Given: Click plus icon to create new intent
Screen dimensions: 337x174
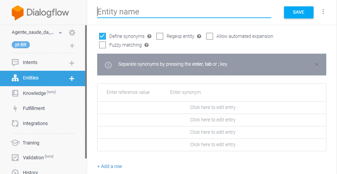Looking at the screenshot, I should tap(71, 63).
